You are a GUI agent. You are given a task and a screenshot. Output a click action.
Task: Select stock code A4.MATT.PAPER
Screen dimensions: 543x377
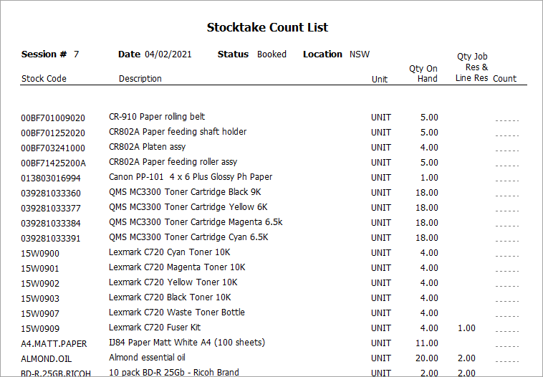[x=54, y=344]
